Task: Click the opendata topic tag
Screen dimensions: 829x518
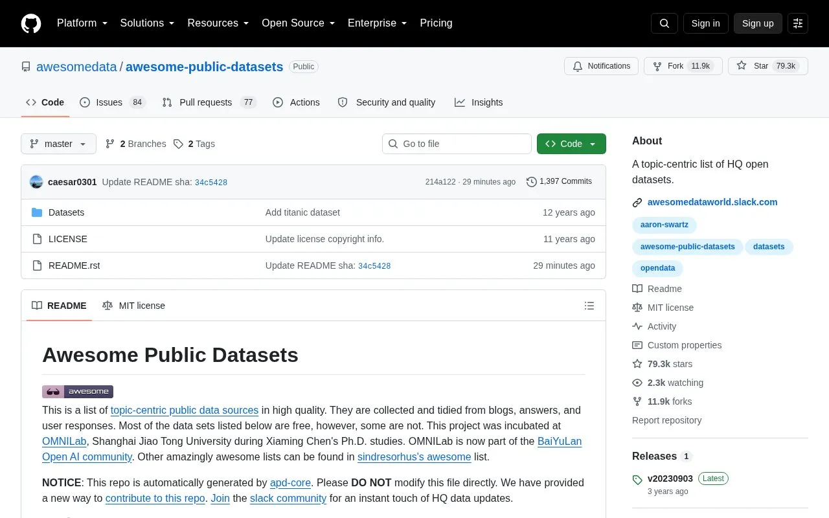Action: pyautogui.click(x=658, y=267)
